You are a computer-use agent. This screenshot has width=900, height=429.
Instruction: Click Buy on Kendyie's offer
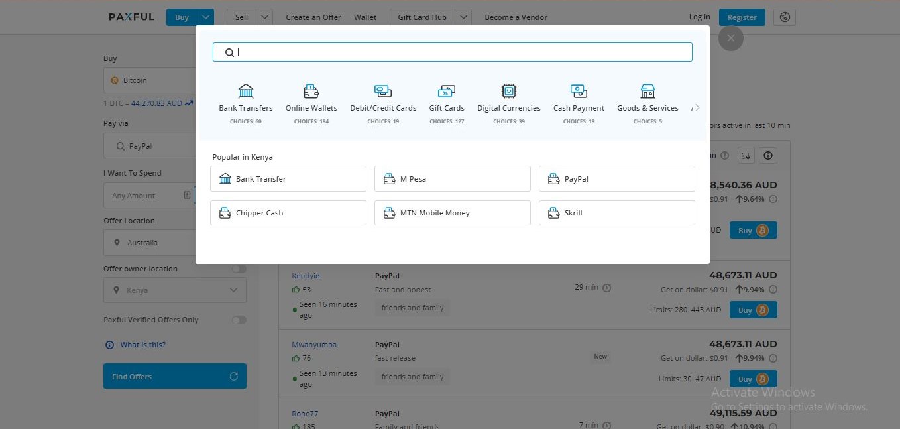pos(754,310)
